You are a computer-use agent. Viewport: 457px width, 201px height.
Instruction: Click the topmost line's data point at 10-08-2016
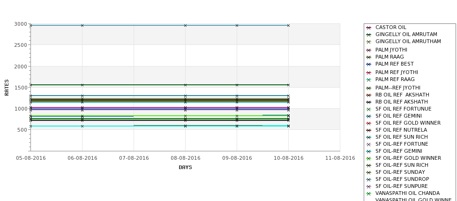(x=289, y=26)
